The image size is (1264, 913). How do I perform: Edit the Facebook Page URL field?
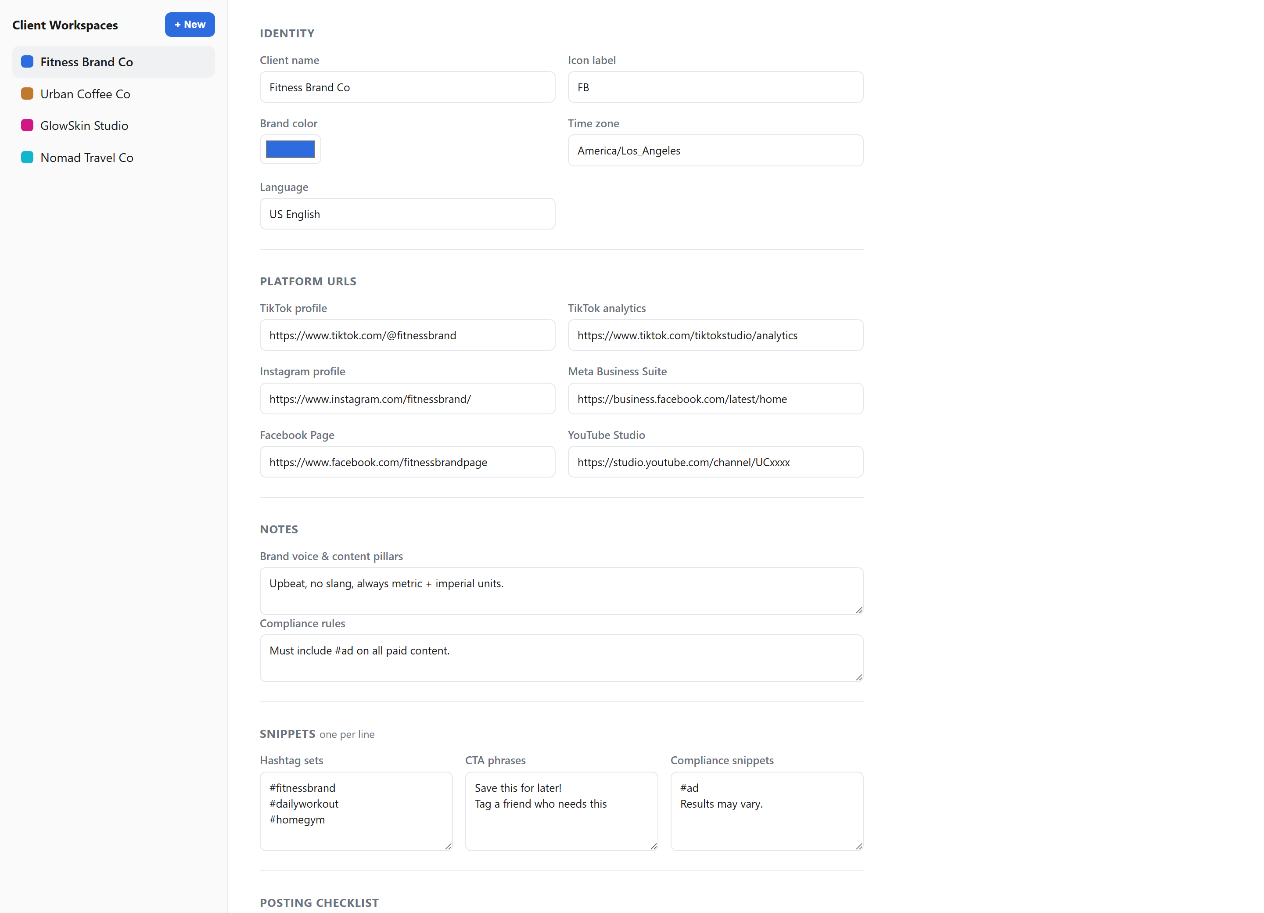point(407,462)
